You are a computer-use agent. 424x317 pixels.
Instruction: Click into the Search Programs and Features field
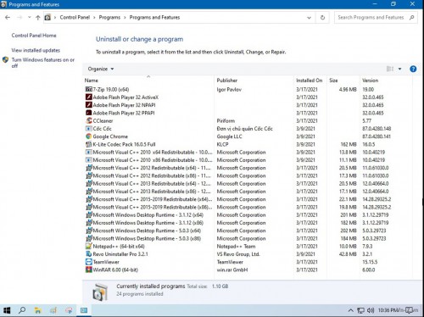pos(371,18)
